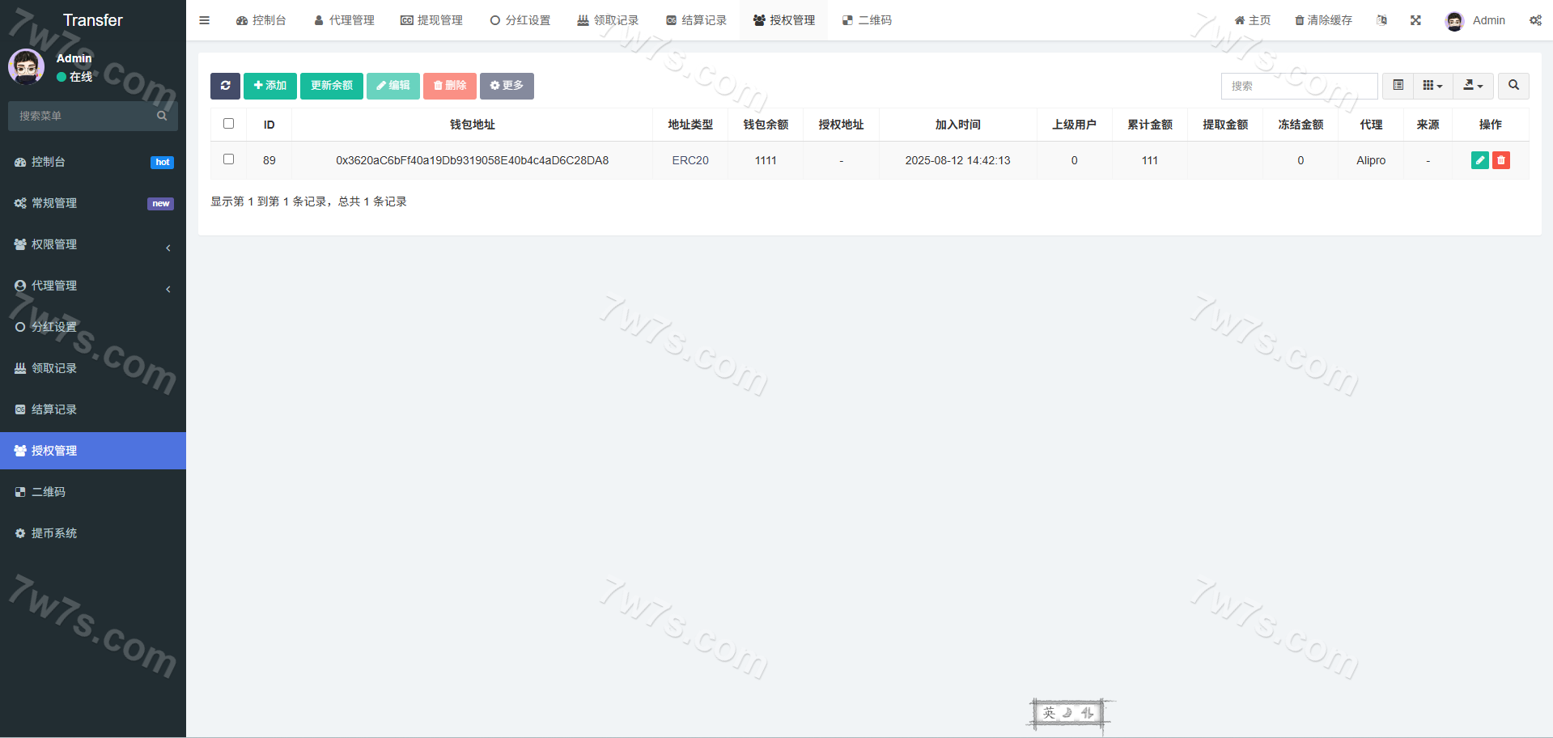1553x738 pixels.
Task: Open the 结算记录 sidebar menu item
Action: pos(54,409)
